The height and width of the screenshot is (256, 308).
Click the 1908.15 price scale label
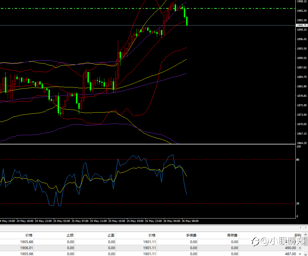[302, 1]
